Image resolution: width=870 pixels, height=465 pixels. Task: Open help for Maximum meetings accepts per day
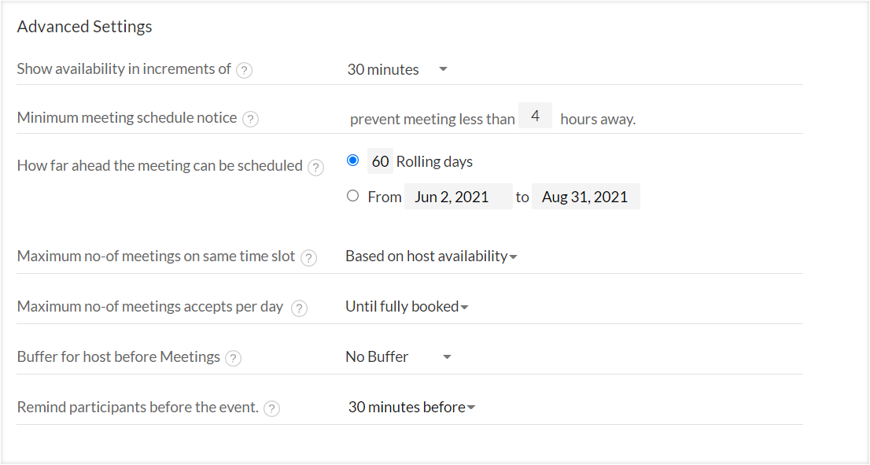(299, 308)
